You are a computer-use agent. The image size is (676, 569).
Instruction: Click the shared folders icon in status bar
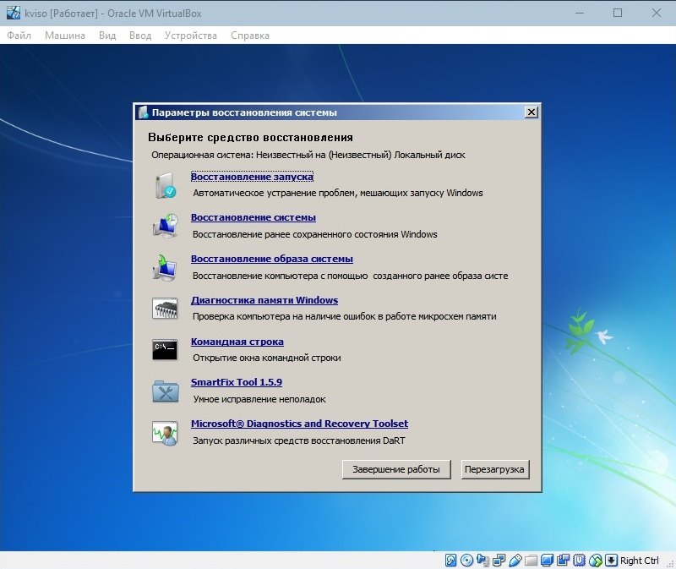point(532,561)
